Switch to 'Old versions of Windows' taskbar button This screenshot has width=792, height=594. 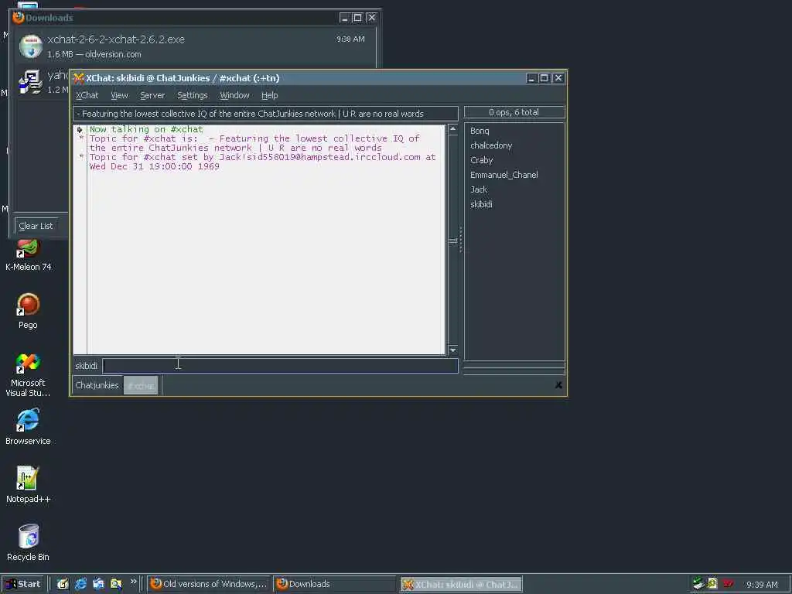[x=210, y=584]
